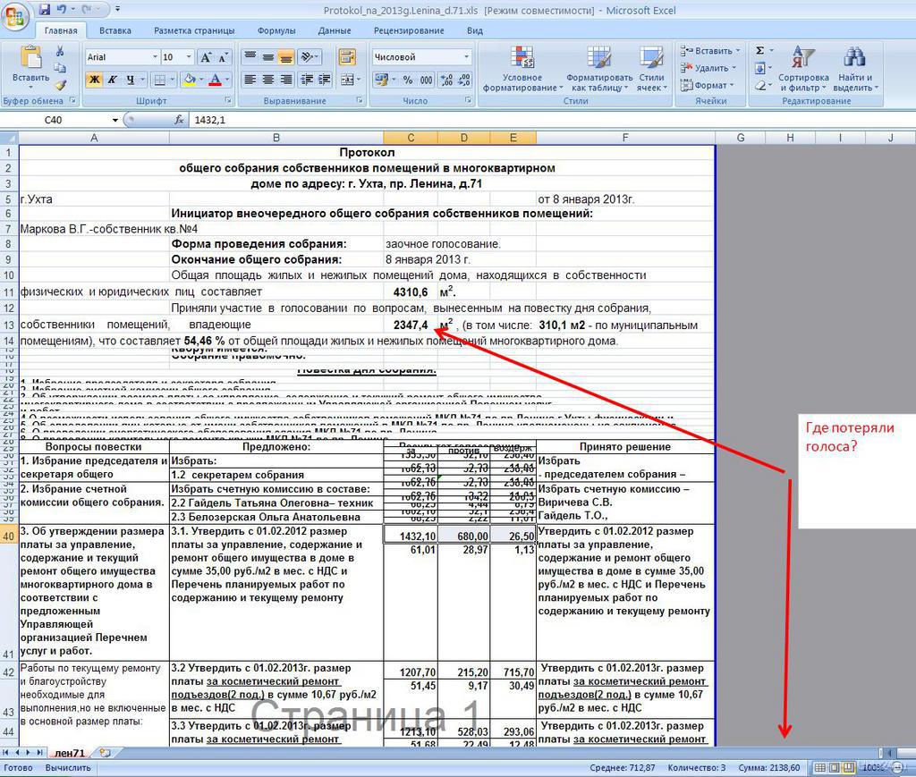Select the лен71 sheet tab
The image size is (916, 777).
point(71,753)
